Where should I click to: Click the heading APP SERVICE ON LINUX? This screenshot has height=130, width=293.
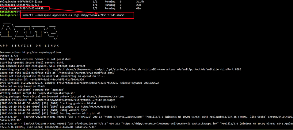[29, 46]
